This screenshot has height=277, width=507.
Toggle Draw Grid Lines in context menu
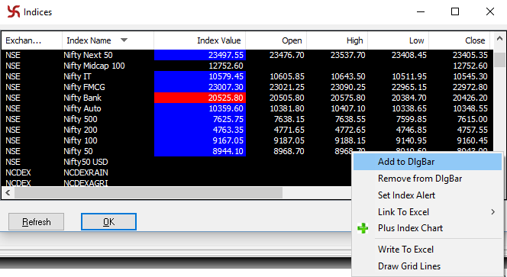coord(428,266)
